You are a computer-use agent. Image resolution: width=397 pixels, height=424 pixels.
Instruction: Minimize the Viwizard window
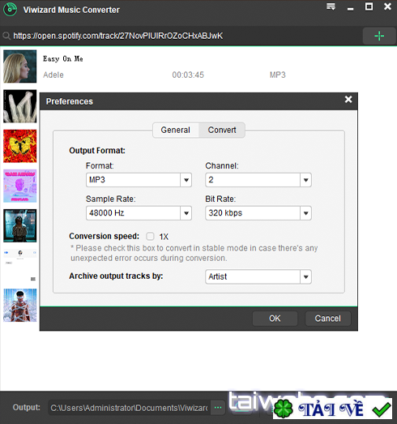pos(351,9)
